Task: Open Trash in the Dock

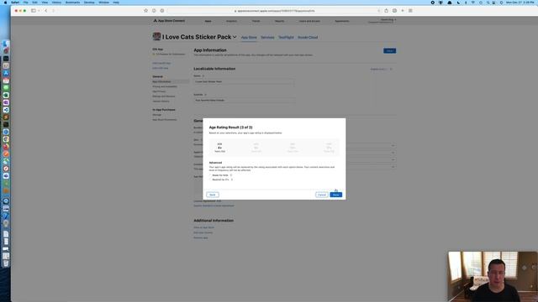Action: [6, 263]
